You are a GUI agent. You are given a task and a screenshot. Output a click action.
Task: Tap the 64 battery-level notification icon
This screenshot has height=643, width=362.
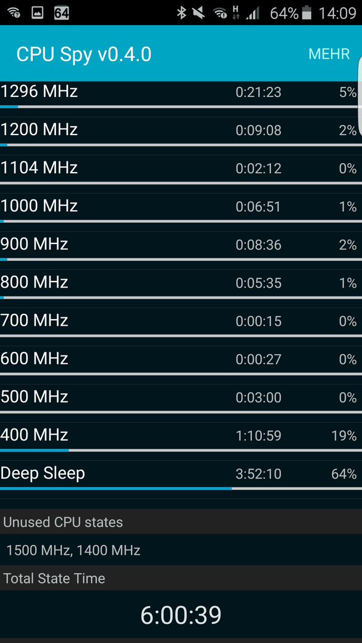[x=61, y=13]
